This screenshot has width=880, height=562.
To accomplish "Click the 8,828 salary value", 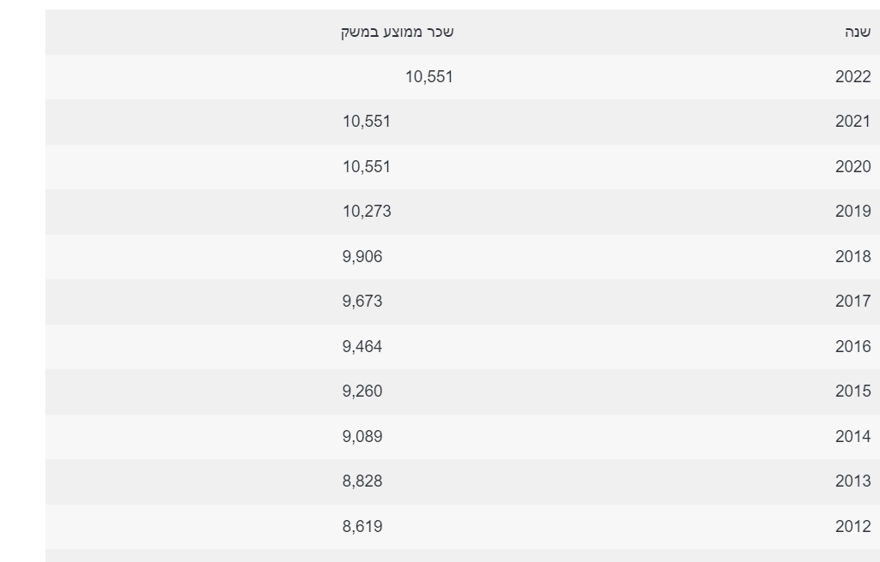I will [362, 481].
